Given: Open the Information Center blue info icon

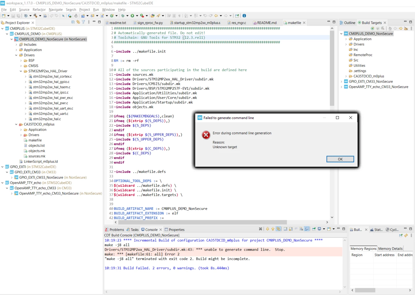Looking at the screenshot, I should pyautogui.click(x=244, y=16).
